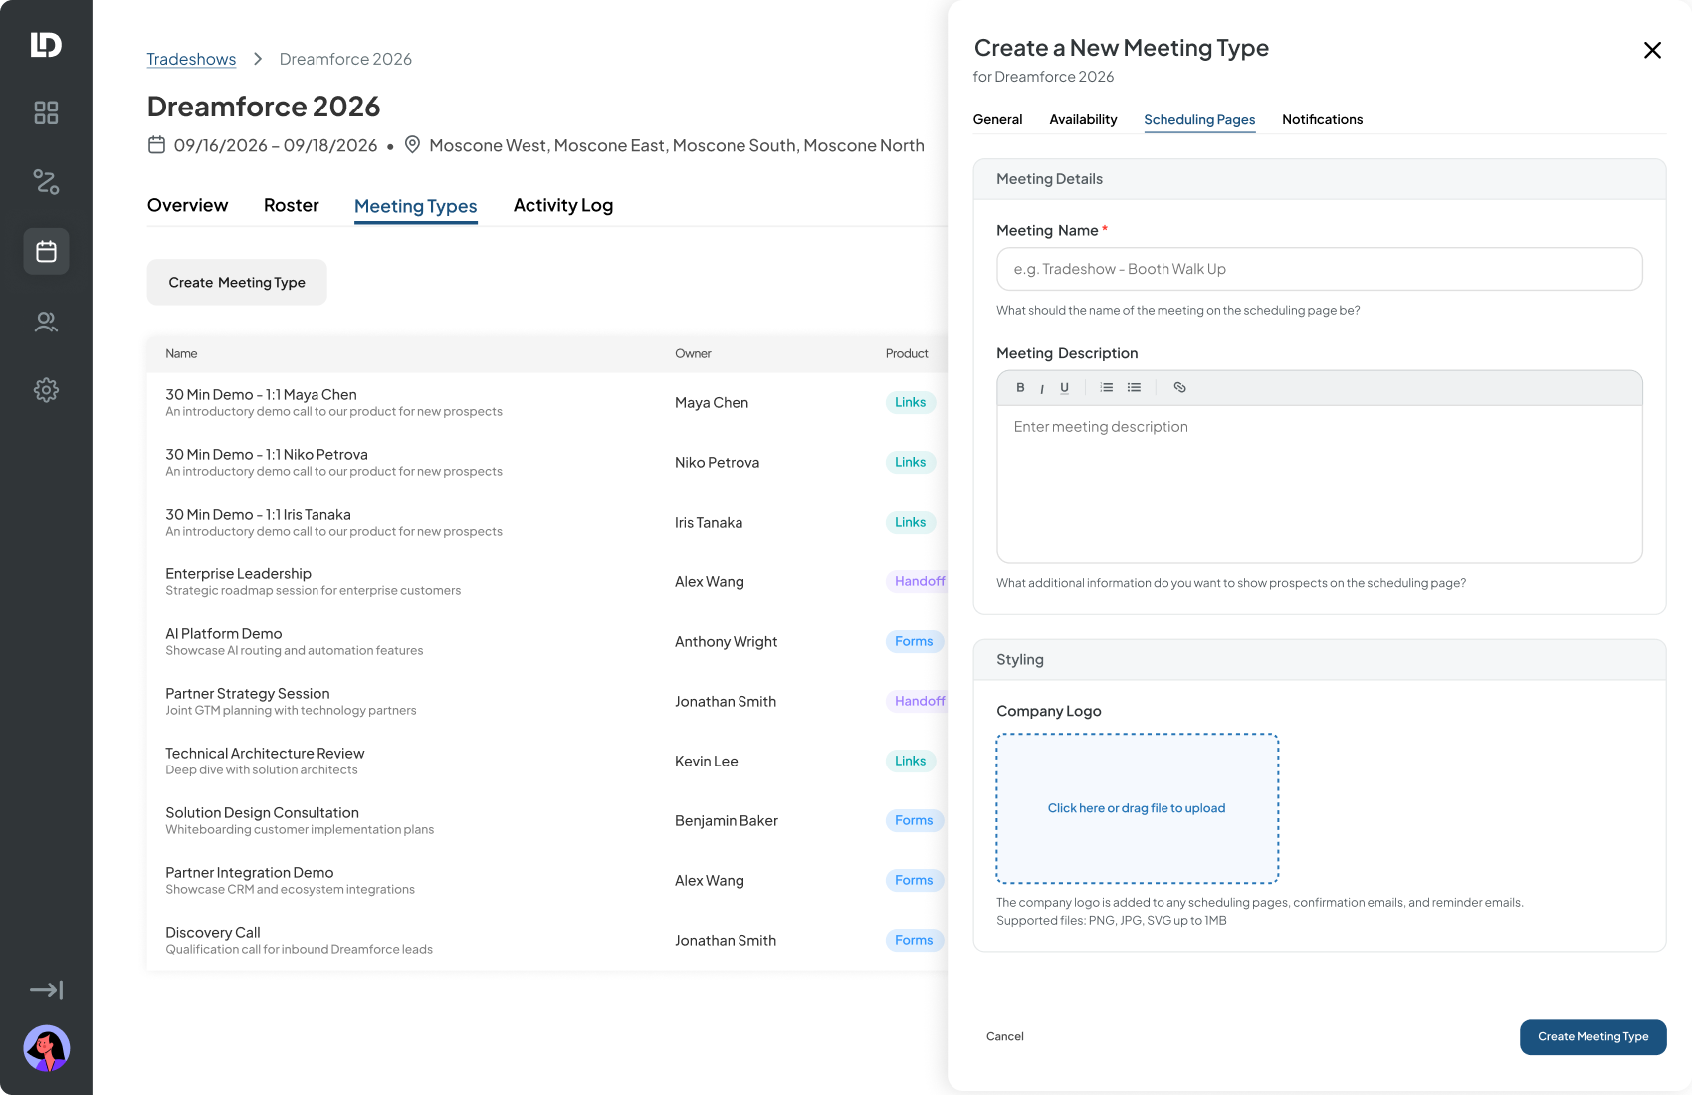Open the people icon in the sidebar
Viewport: 1692px width, 1095px height.
[46, 322]
